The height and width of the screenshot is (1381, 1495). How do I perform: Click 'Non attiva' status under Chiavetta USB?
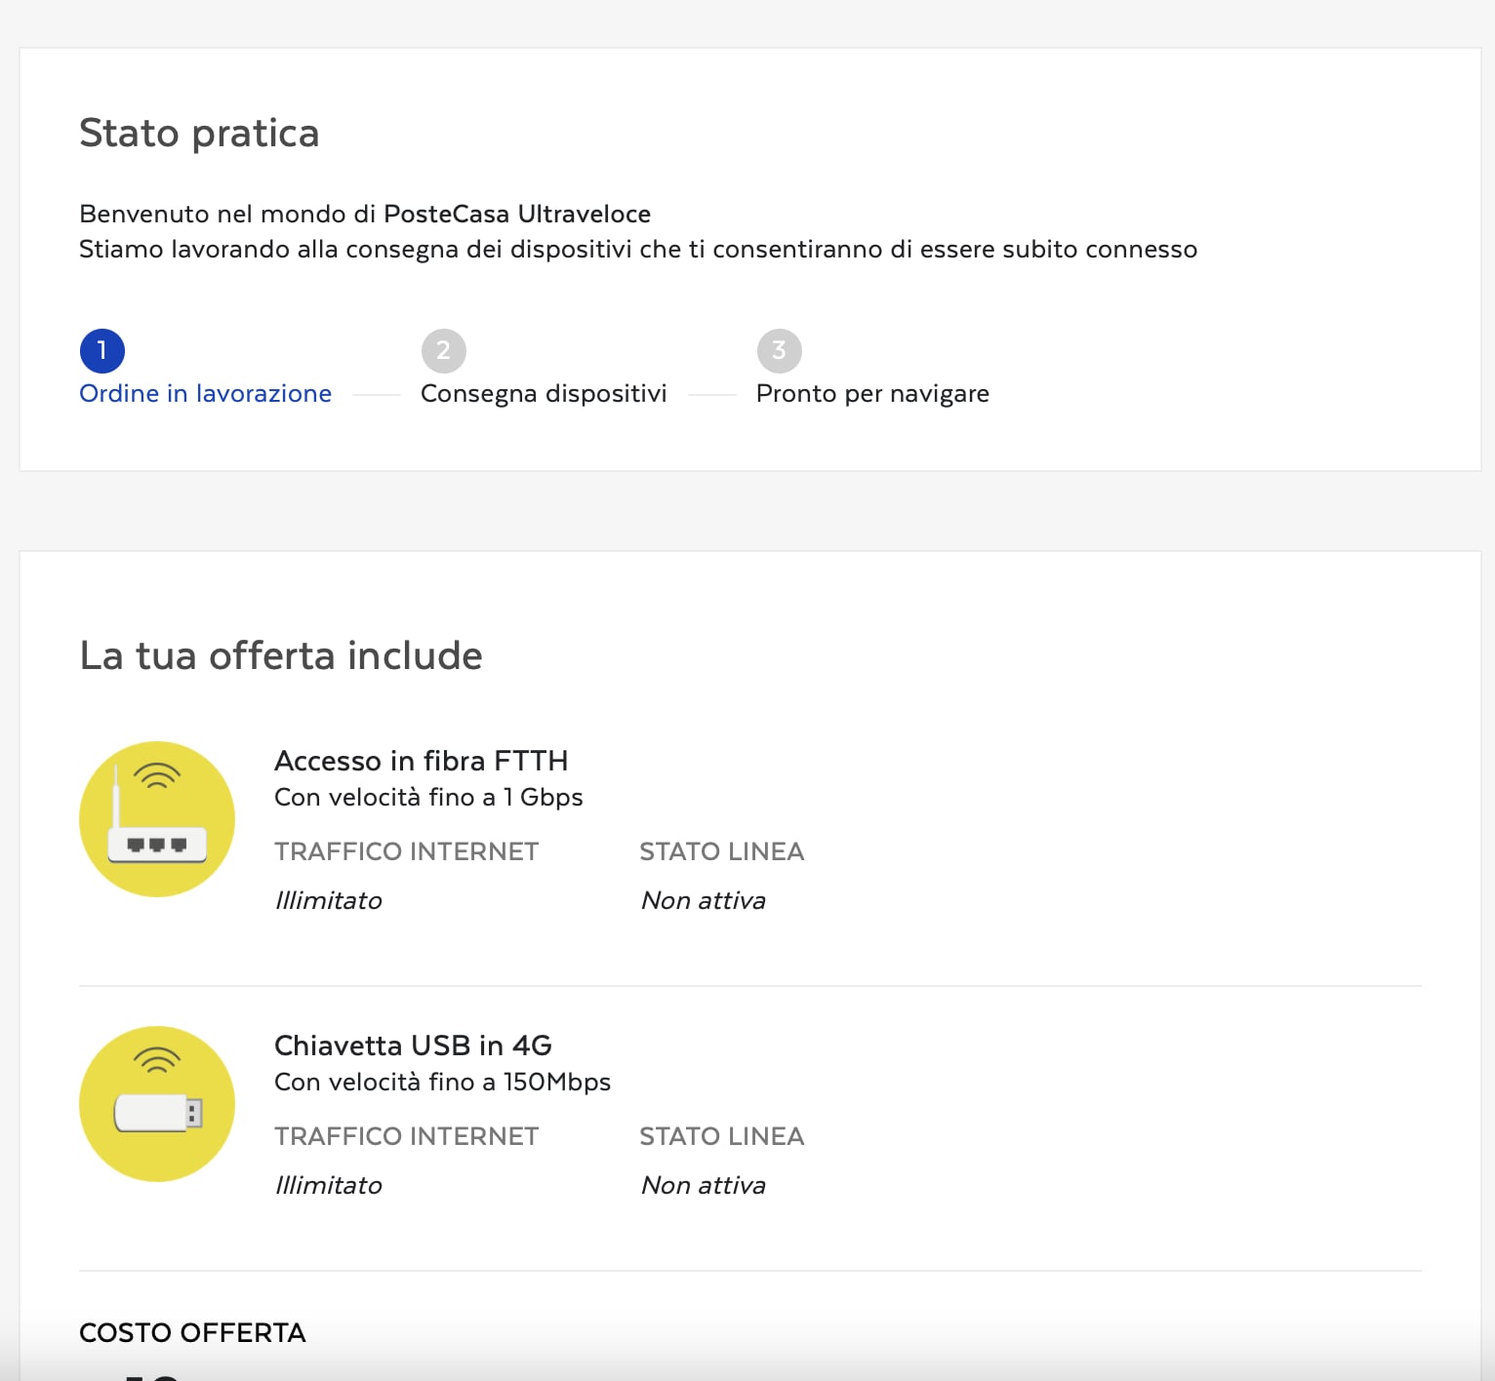click(x=703, y=1186)
